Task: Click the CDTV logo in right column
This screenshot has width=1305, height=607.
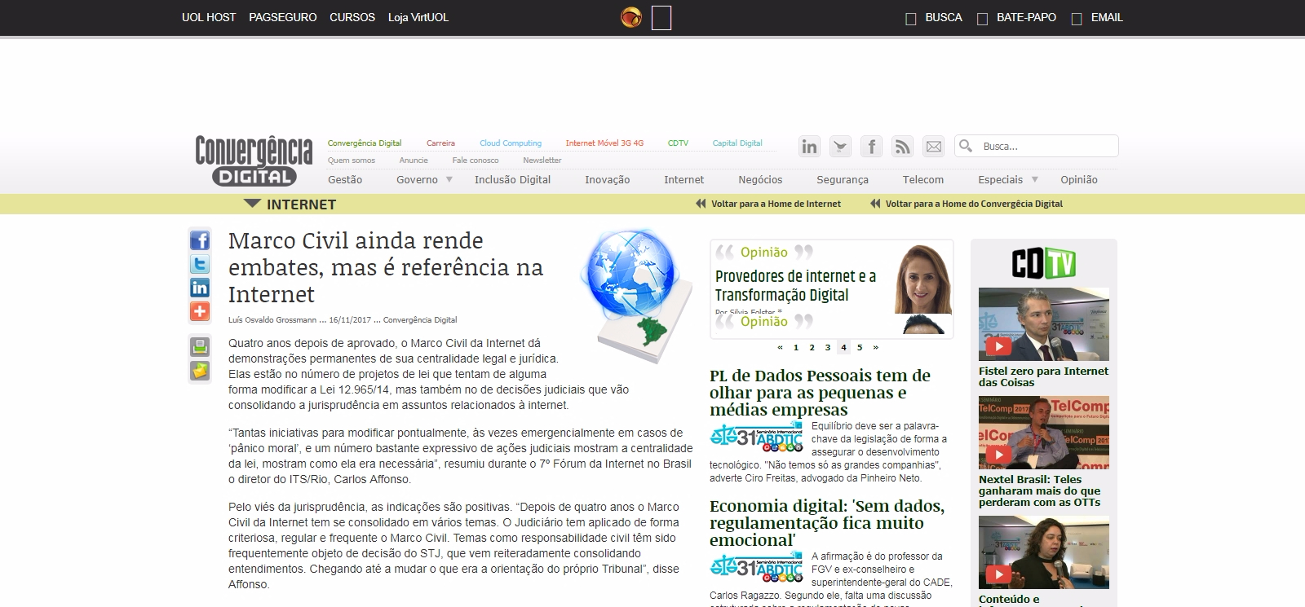Action: tap(1044, 263)
